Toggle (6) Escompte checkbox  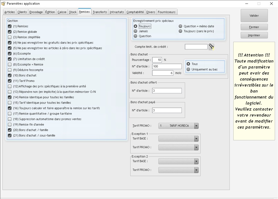(10, 54)
